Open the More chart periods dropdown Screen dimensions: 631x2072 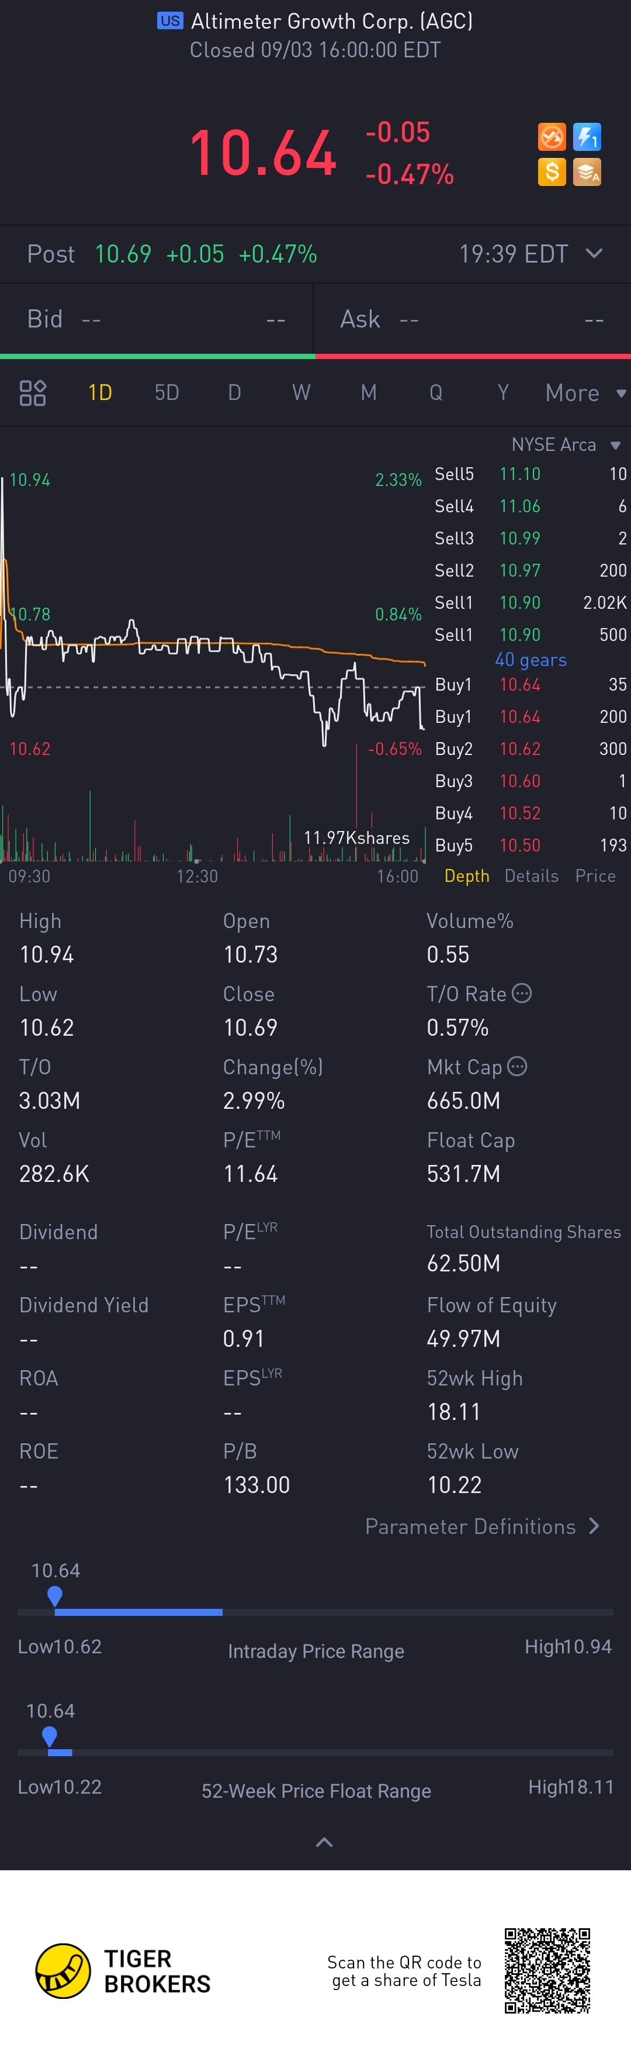pos(584,392)
